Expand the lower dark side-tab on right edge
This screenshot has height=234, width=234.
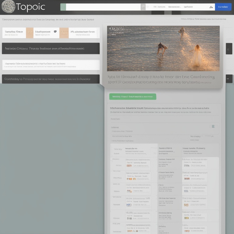(x=229, y=79)
